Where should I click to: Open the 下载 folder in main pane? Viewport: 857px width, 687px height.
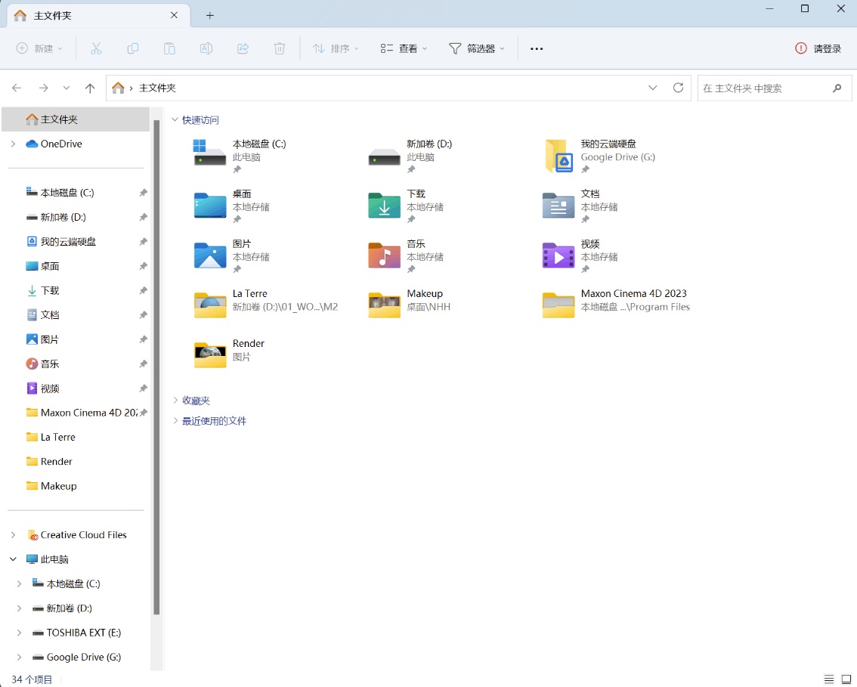click(406, 206)
